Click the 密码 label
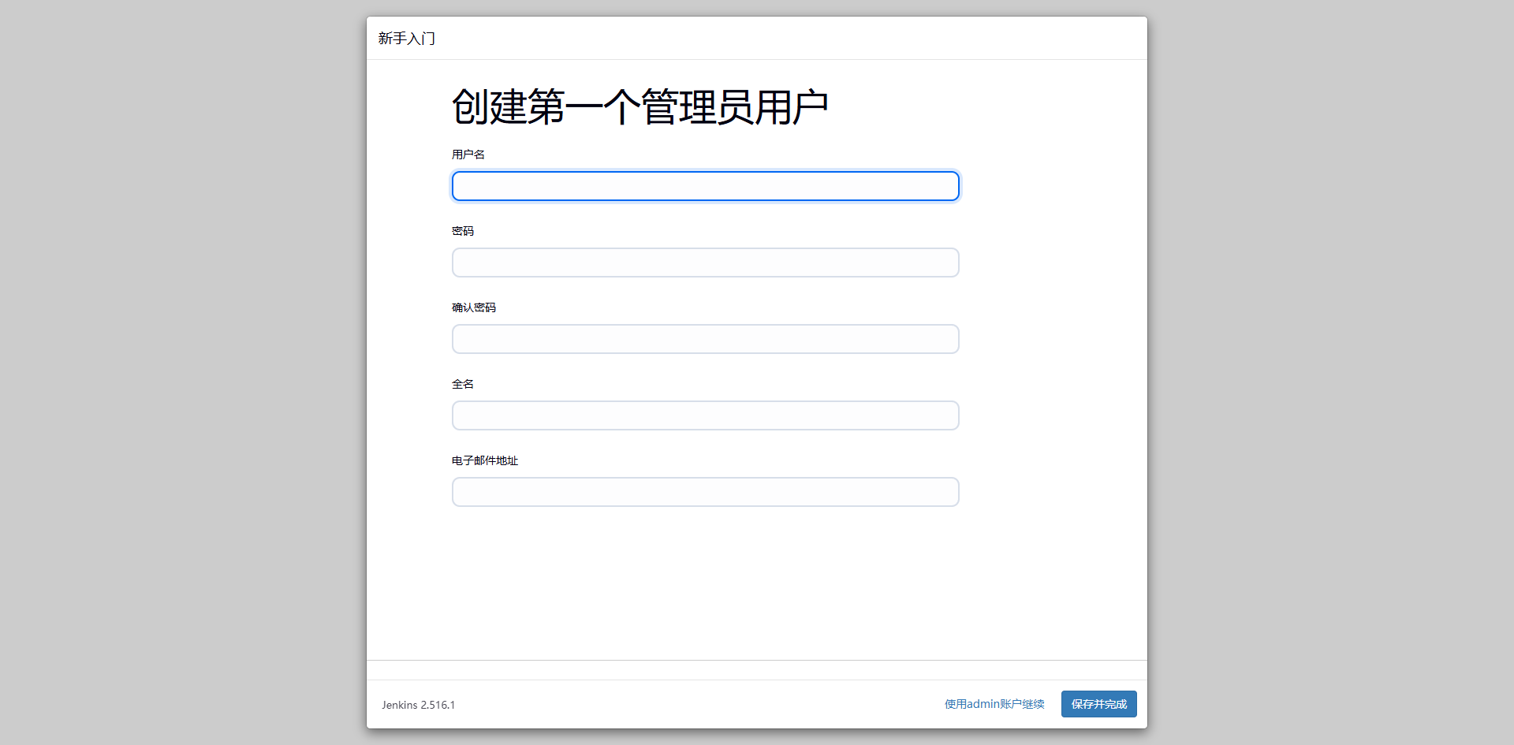Viewport: 1514px width, 745px height. point(463,231)
